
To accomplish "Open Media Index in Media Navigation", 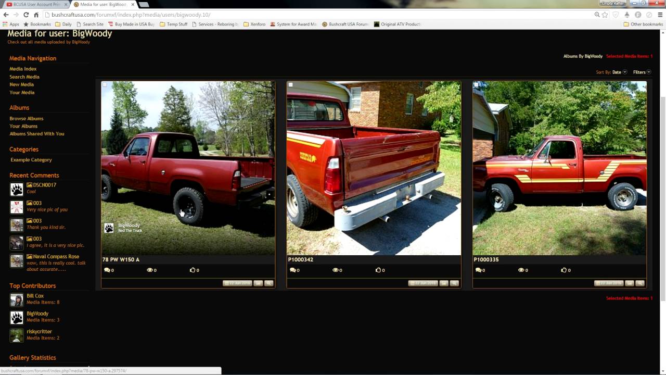I will click(23, 69).
